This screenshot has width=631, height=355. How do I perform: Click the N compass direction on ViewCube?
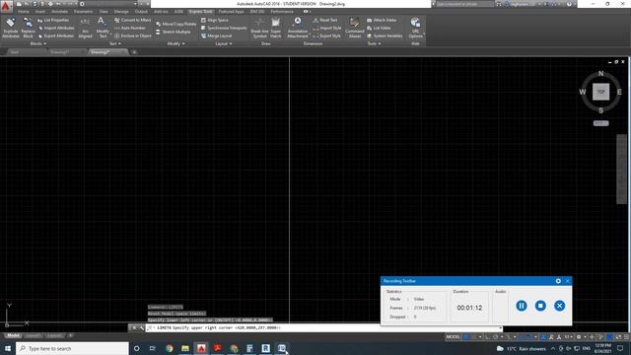pyautogui.click(x=600, y=74)
